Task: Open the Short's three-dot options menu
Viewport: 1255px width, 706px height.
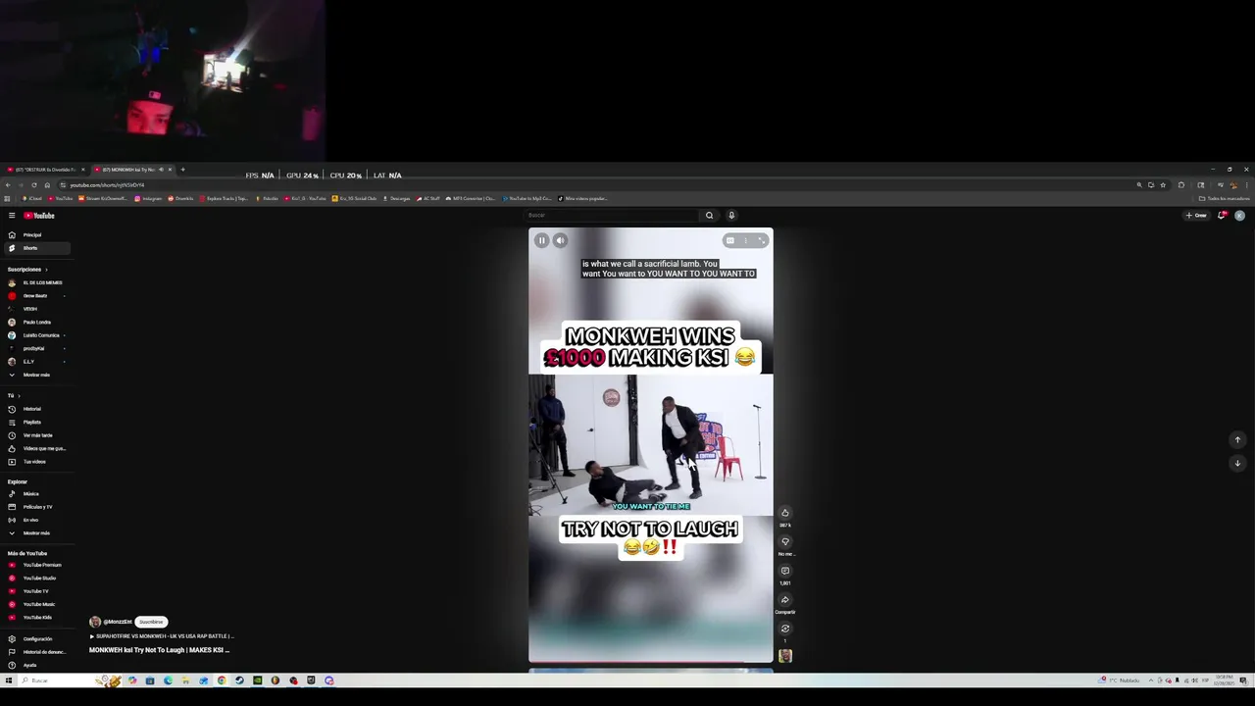Action: tap(745, 240)
